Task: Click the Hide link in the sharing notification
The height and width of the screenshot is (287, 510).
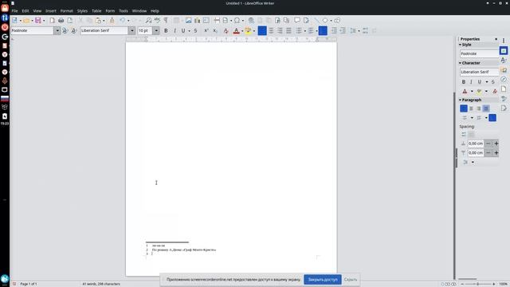Action: 351,280
